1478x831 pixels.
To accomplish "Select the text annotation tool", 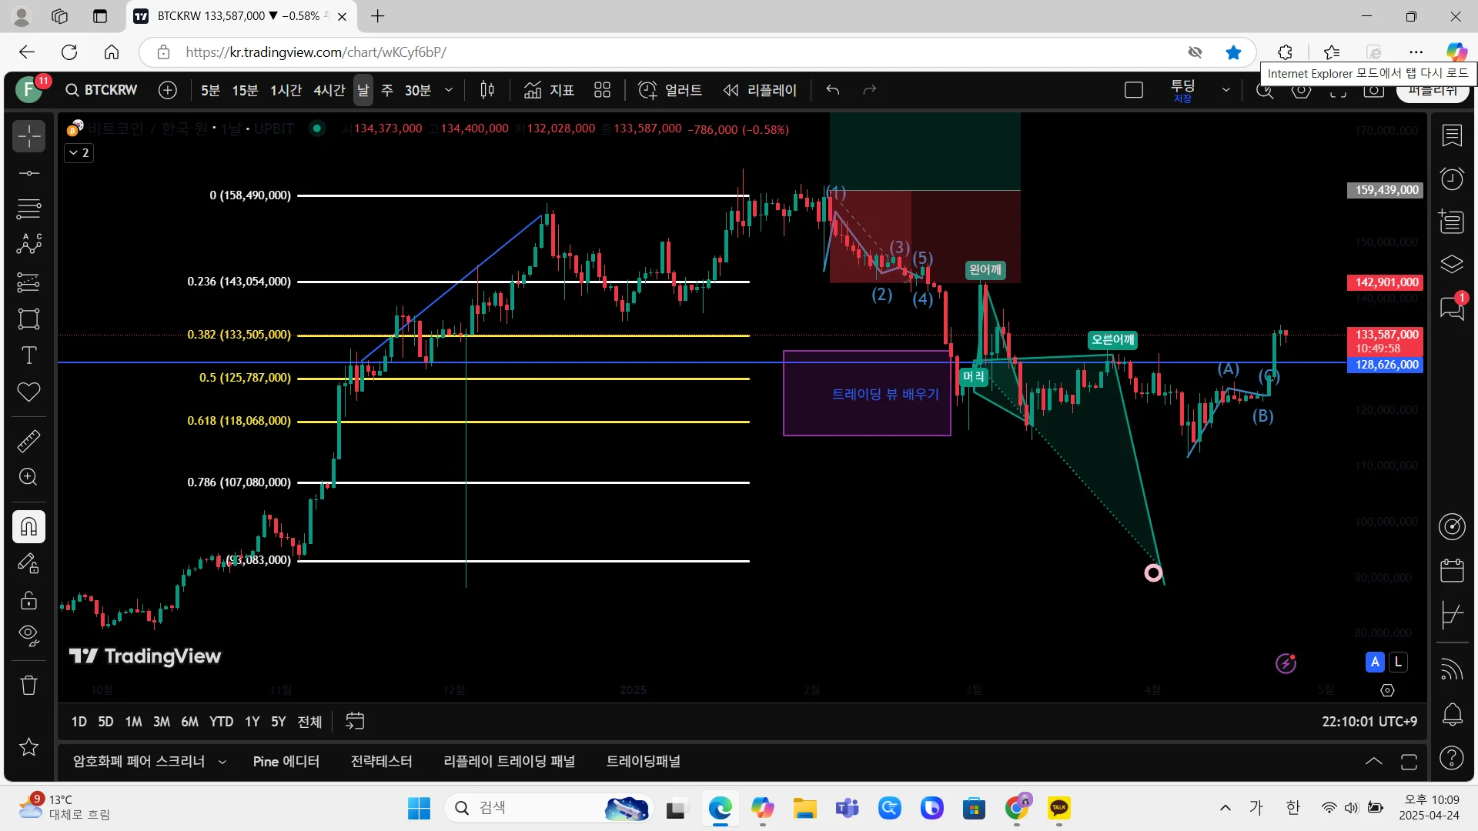I will point(28,355).
